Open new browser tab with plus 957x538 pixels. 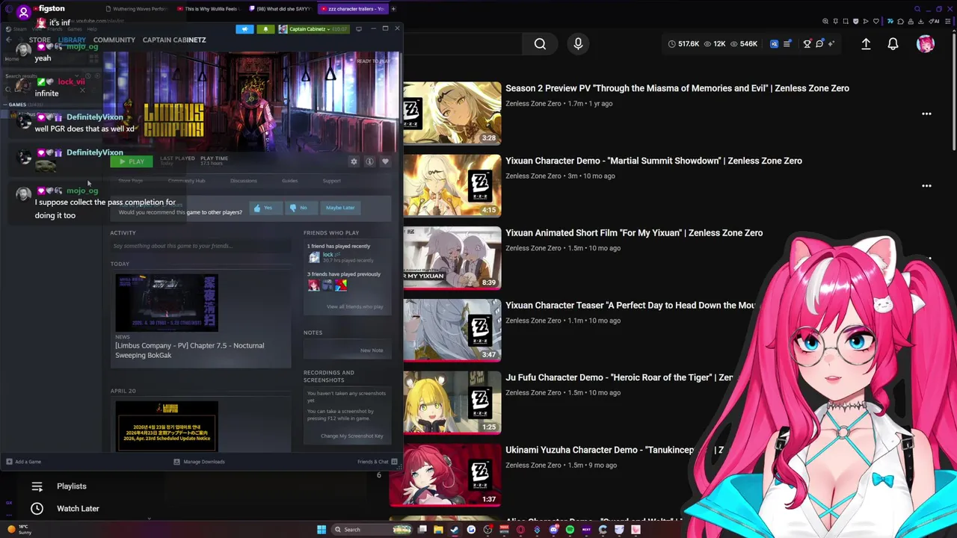(x=394, y=9)
